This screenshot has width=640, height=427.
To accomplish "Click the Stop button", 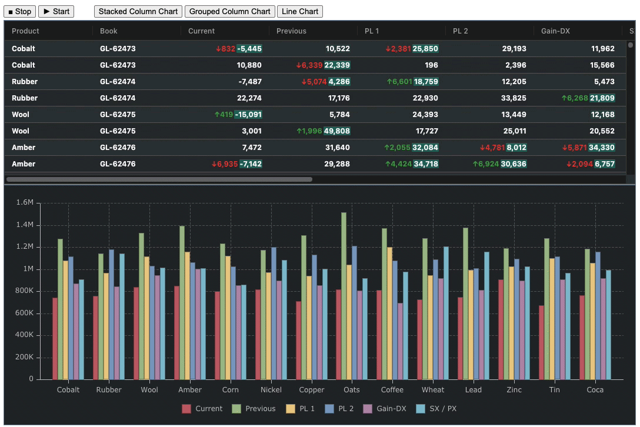I will point(19,11).
